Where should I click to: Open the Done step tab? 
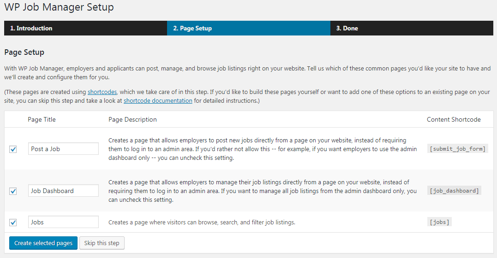pos(412,28)
